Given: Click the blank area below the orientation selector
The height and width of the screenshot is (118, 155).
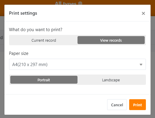Looking at the screenshot, I should click(x=77, y=90).
